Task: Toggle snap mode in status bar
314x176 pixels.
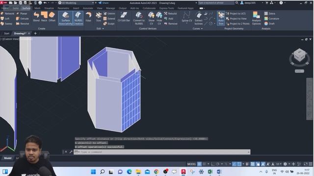Action: point(204,164)
